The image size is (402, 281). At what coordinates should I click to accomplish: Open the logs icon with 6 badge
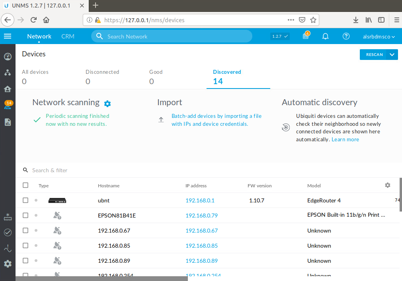(x=306, y=36)
